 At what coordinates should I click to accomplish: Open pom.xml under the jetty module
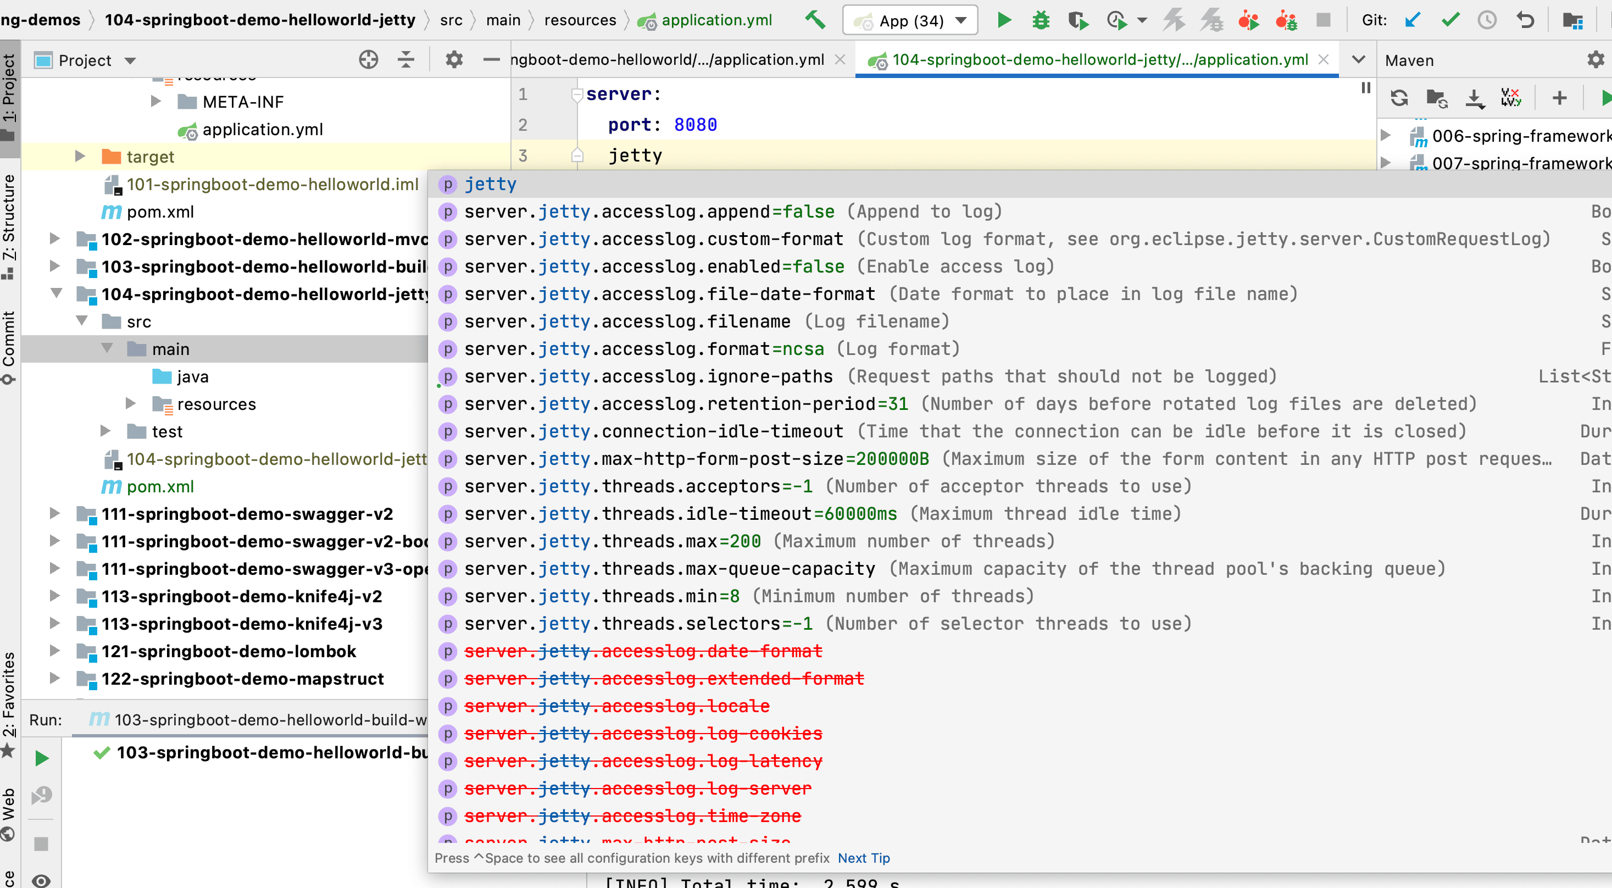pyautogui.click(x=160, y=486)
